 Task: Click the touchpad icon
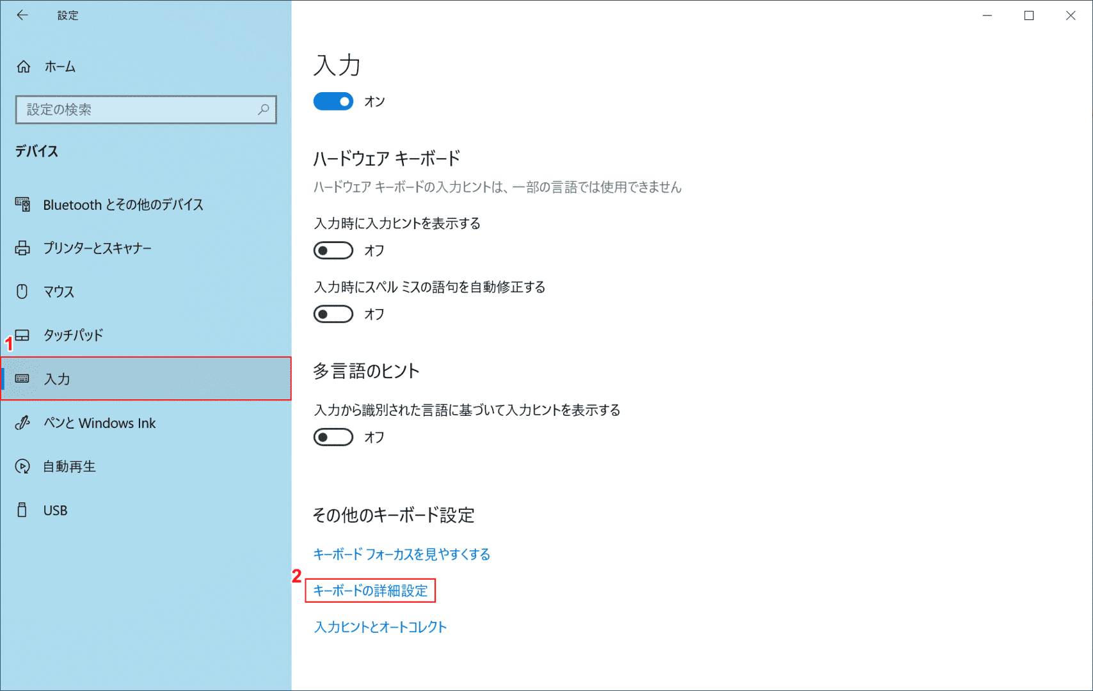click(22, 335)
